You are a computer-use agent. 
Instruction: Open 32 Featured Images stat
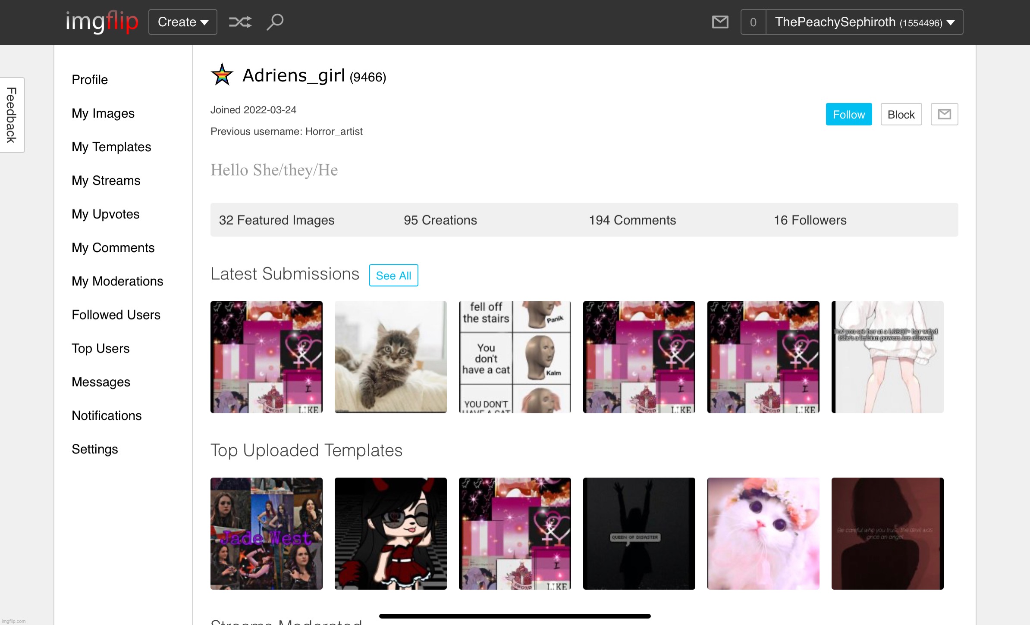(x=276, y=220)
